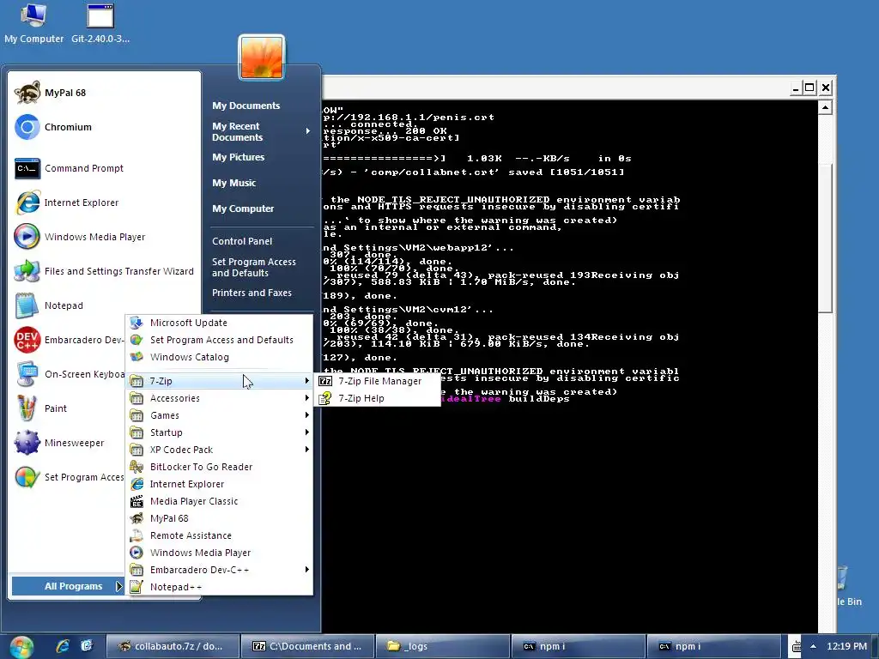The image size is (879, 659).
Task: Open the Git-2.40.0 installer desktop icon
Action: 100,23
